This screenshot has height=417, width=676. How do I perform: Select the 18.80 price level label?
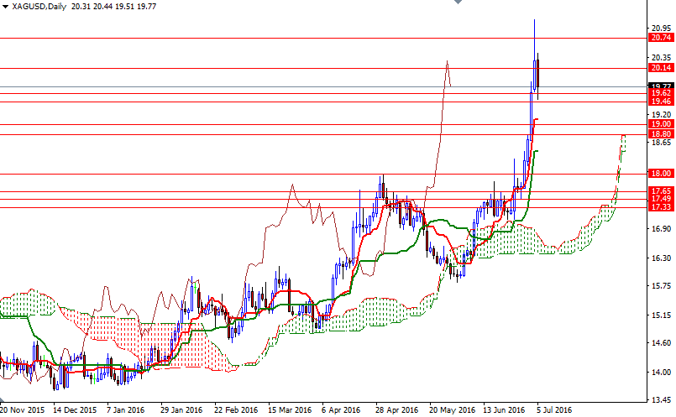pyautogui.click(x=660, y=134)
